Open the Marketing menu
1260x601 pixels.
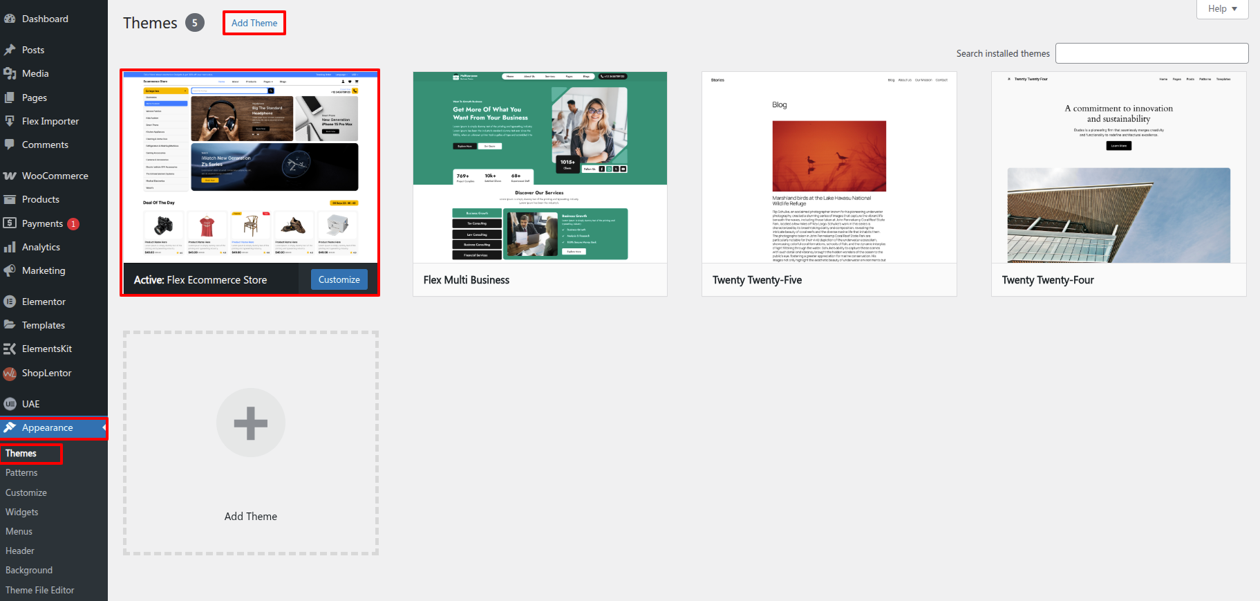[x=44, y=270]
